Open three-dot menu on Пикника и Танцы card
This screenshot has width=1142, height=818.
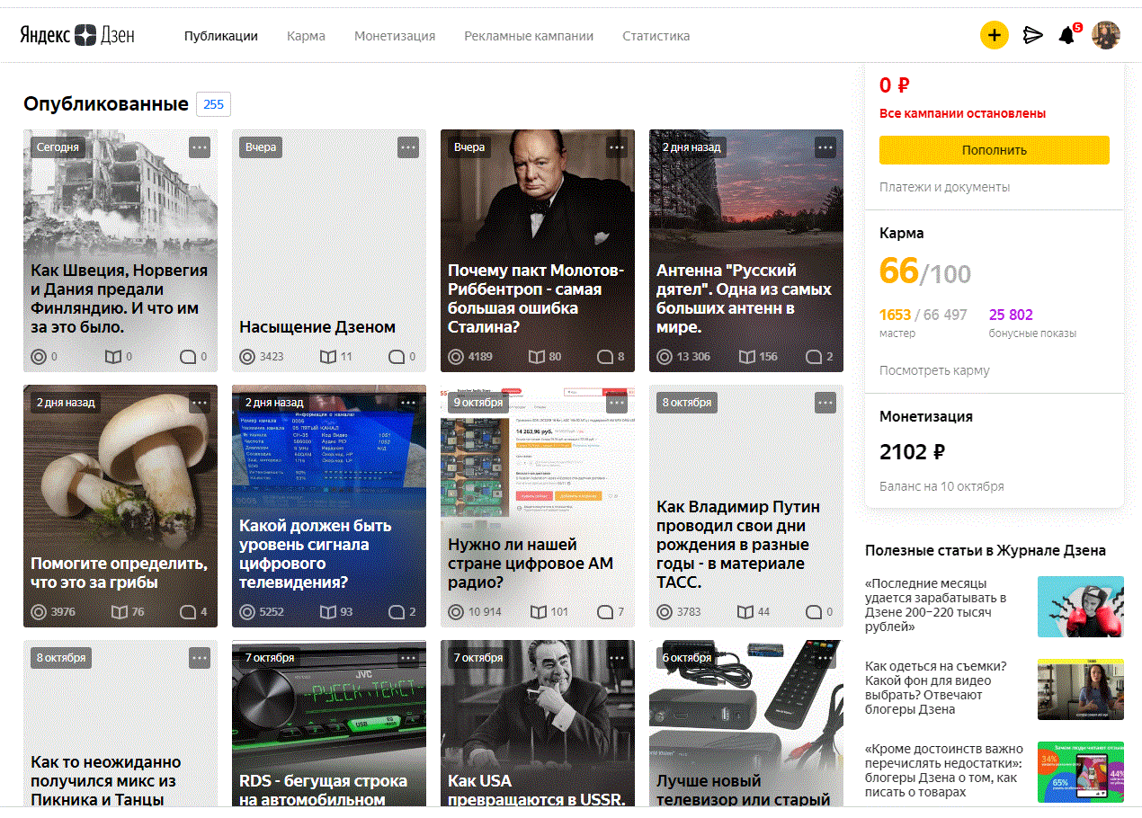click(x=200, y=657)
